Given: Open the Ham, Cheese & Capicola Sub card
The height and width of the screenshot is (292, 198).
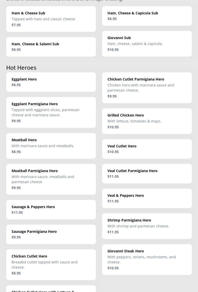Looking at the screenshot, I should [147, 16].
